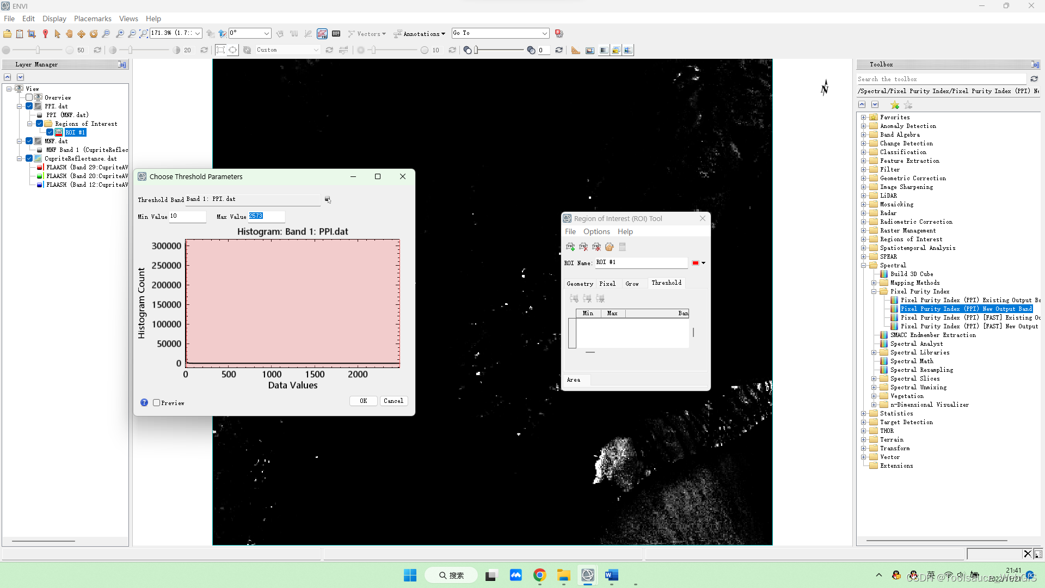Image resolution: width=1045 pixels, height=588 pixels.
Task: Enable the Preview checkbox
Action: pos(157,403)
